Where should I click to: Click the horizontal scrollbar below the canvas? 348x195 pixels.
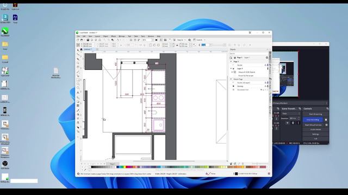164,161
